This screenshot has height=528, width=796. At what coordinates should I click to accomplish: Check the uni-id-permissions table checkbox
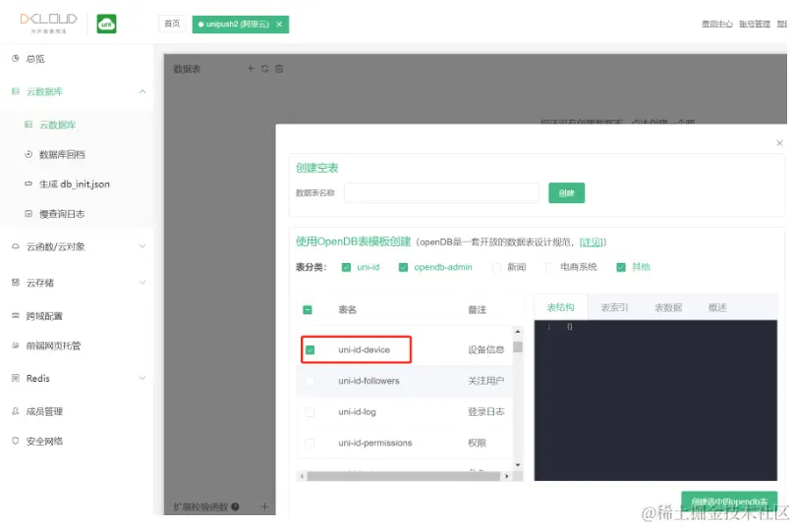pyautogui.click(x=311, y=443)
